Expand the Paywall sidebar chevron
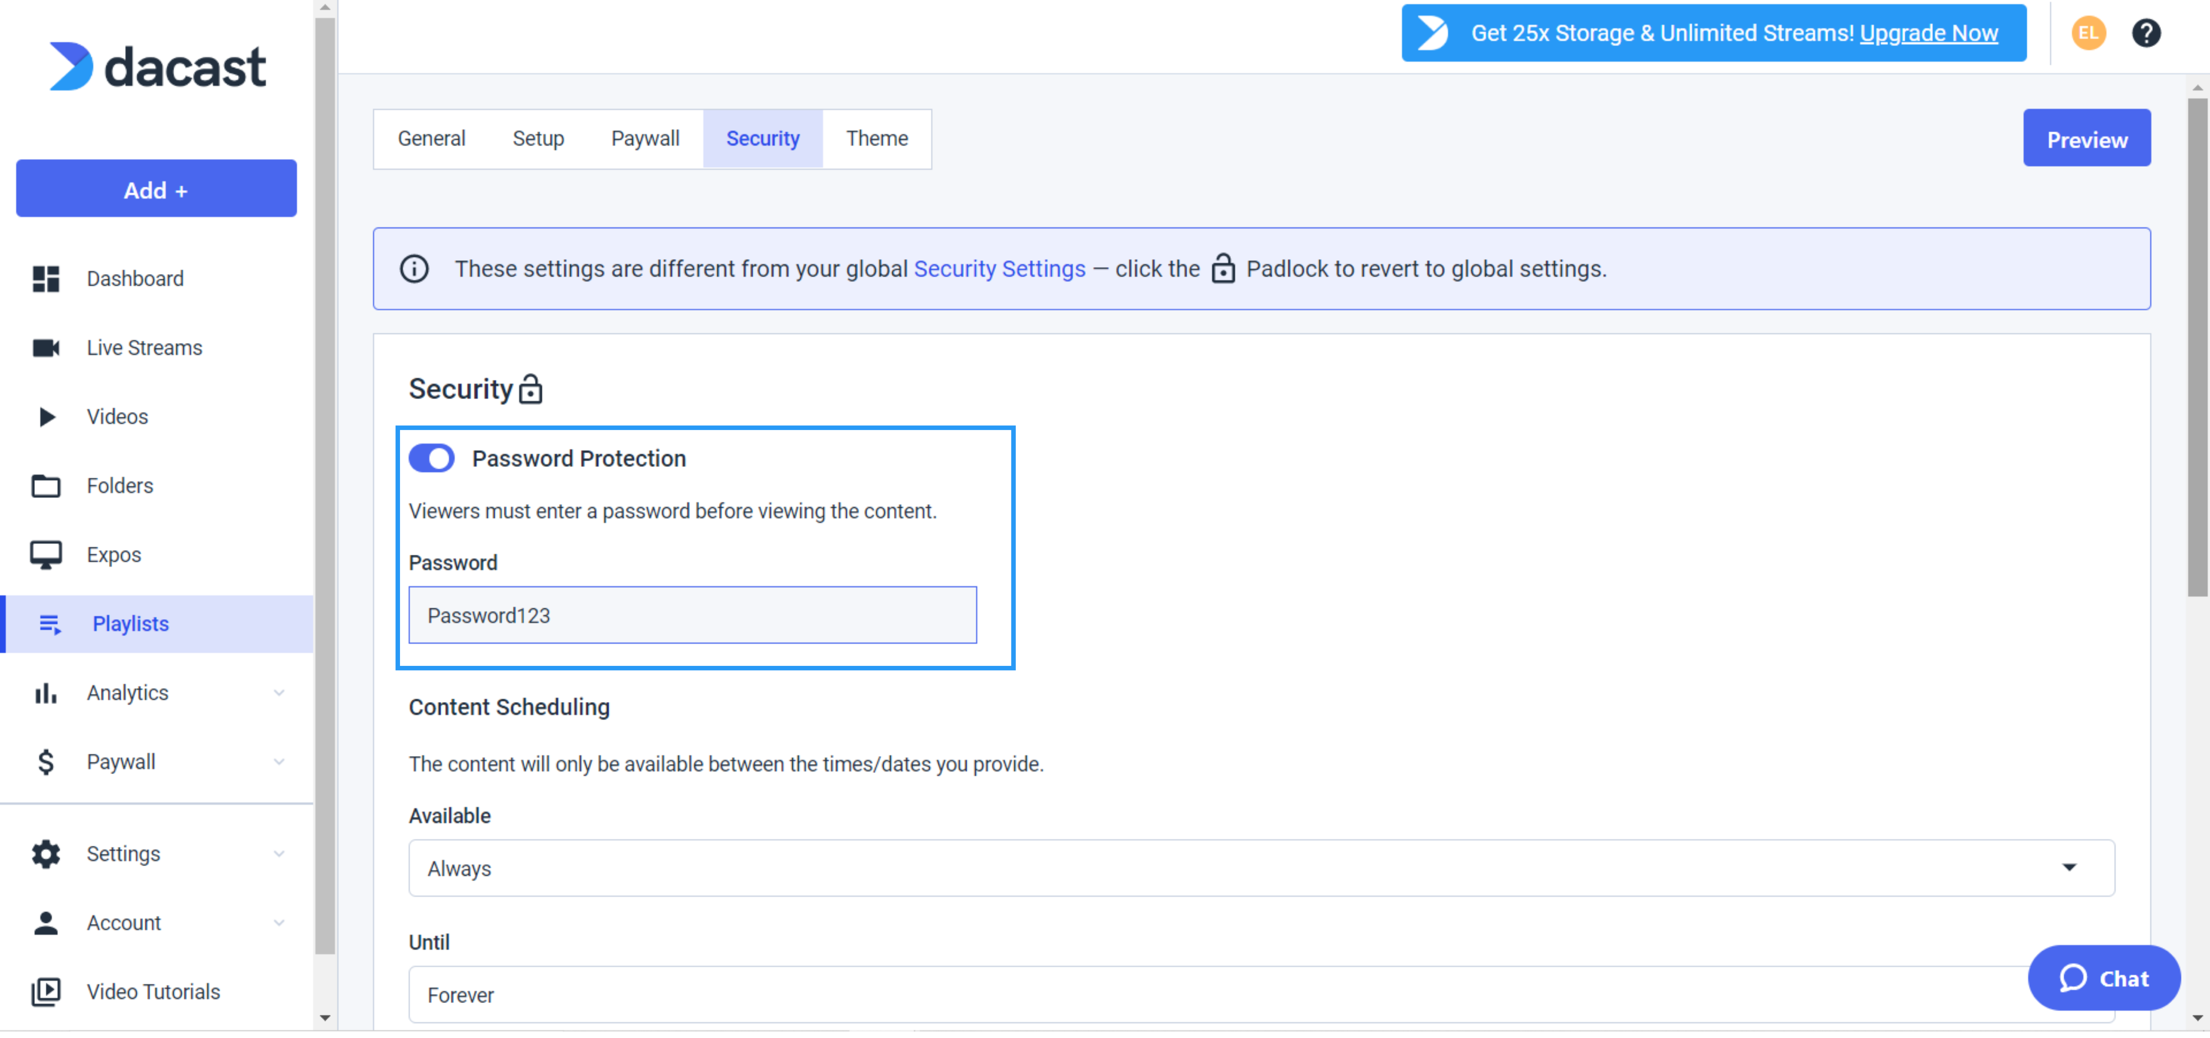2210x1038 pixels. click(x=279, y=762)
